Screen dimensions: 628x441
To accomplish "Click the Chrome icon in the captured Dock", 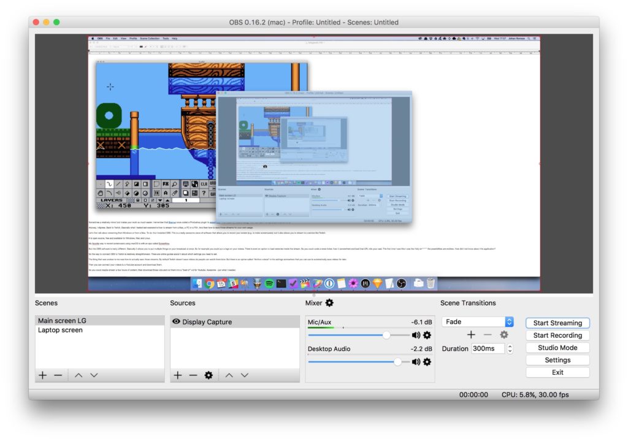I will click(x=209, y=283).
